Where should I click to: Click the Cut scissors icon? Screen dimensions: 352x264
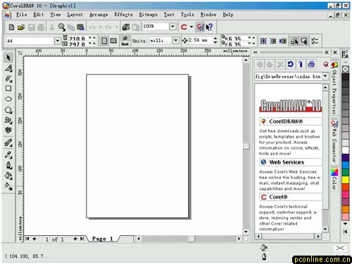tap(52, 27)
